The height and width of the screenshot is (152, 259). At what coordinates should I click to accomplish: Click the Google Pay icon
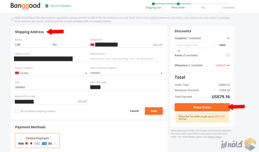[x=37, y=143]
